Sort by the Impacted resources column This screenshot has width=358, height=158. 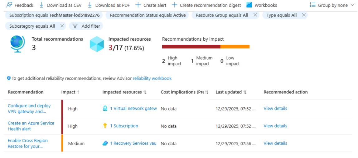point(124,92)
